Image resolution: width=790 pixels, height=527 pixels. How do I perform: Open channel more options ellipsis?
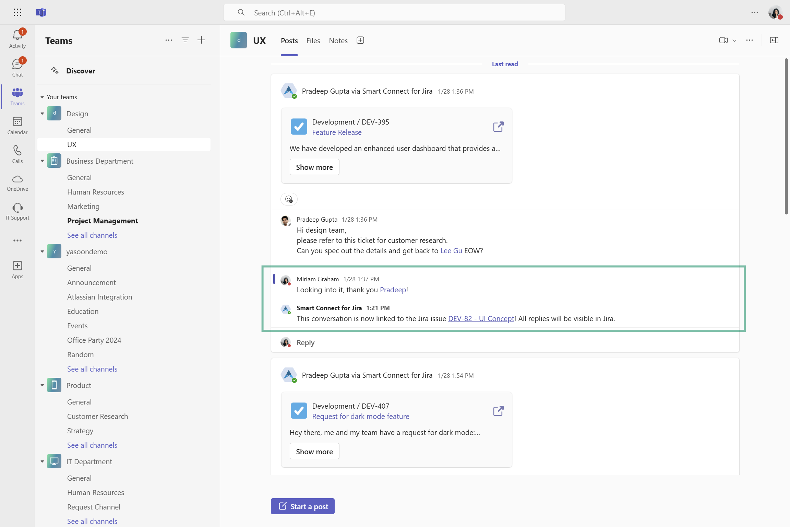coord(750,40)
